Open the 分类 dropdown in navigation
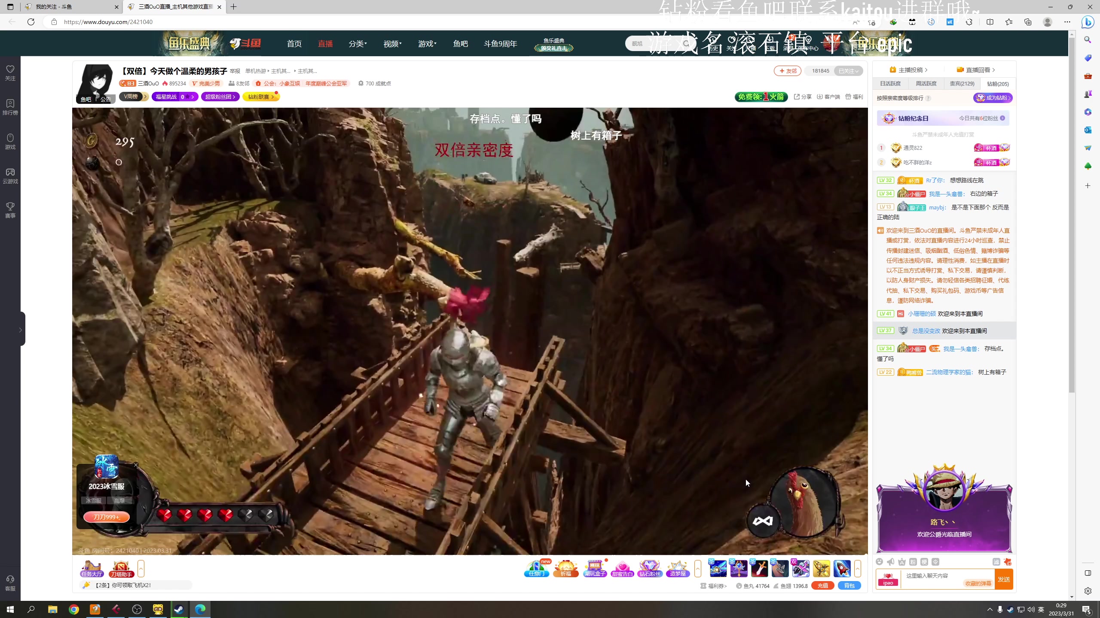This screenshot has height=618, width=1100. point(357,44)
